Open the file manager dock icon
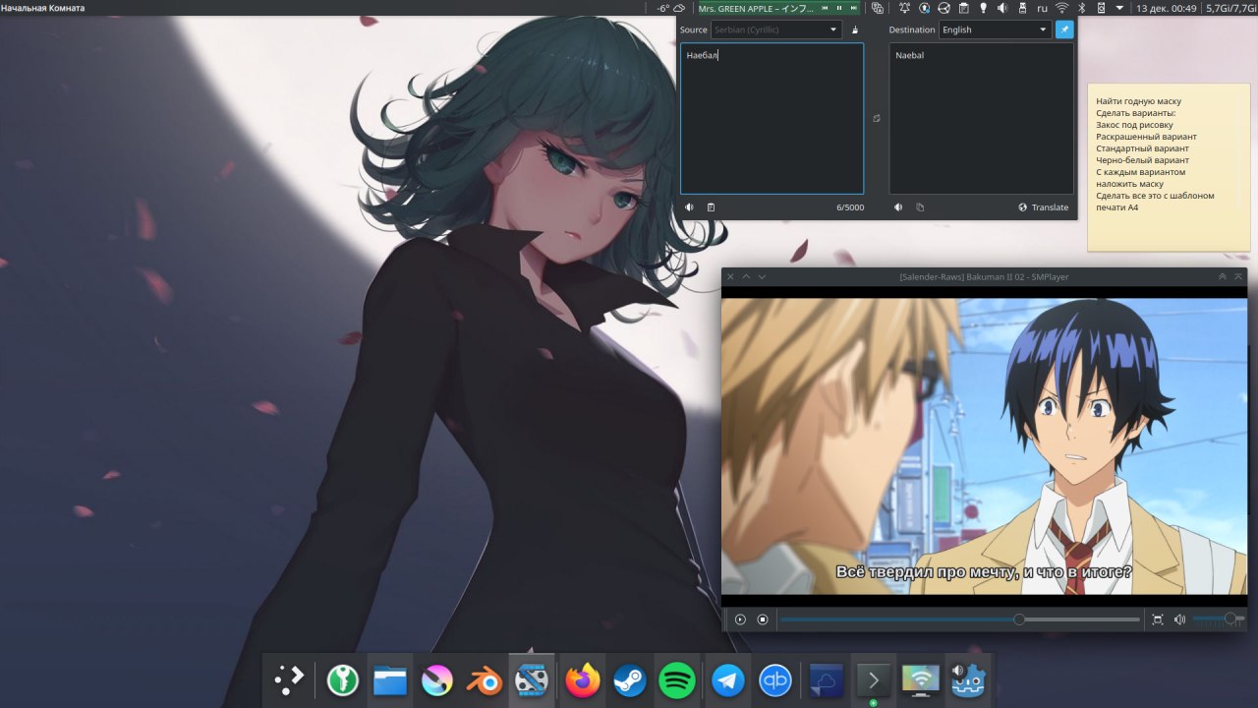 pyautogui.click(x=390, y=679)
